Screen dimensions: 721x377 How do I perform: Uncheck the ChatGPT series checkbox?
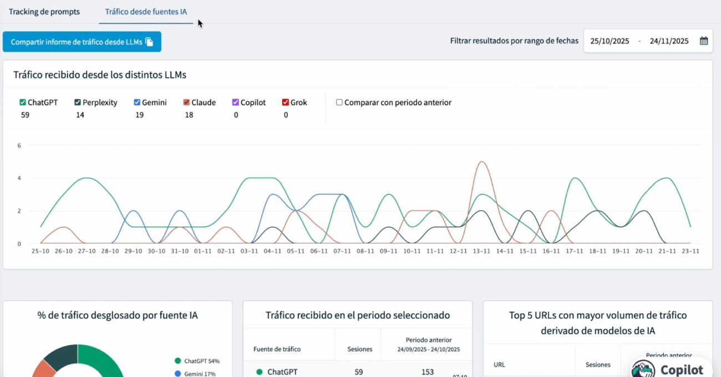pyautogui.click(x=23, y=103)
